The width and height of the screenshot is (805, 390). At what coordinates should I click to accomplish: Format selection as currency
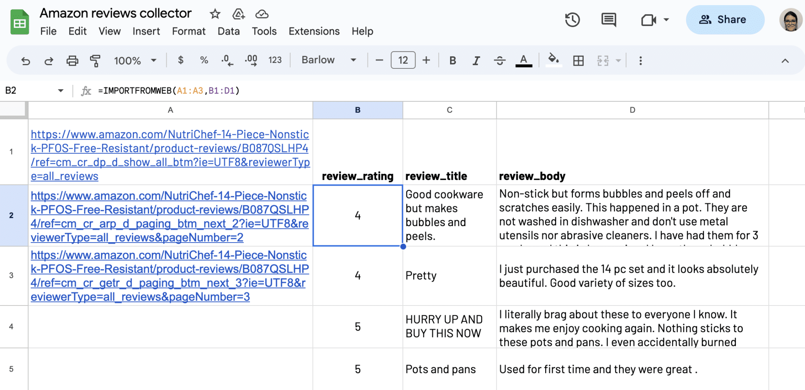181,60
